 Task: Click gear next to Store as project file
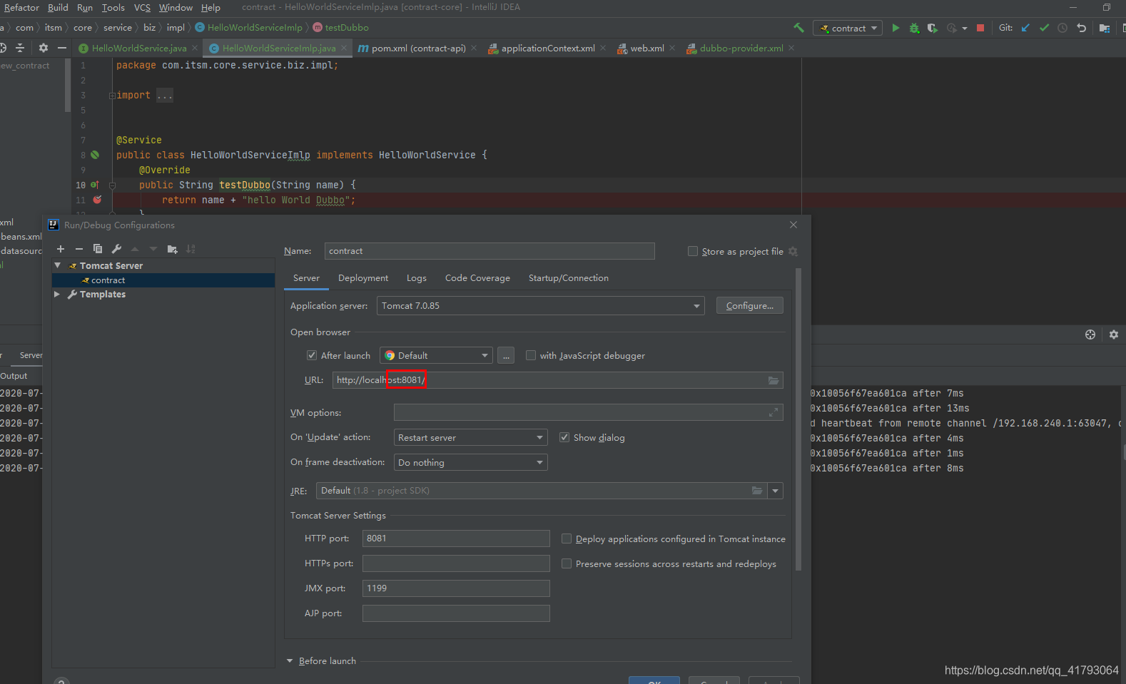pos(793,251)
